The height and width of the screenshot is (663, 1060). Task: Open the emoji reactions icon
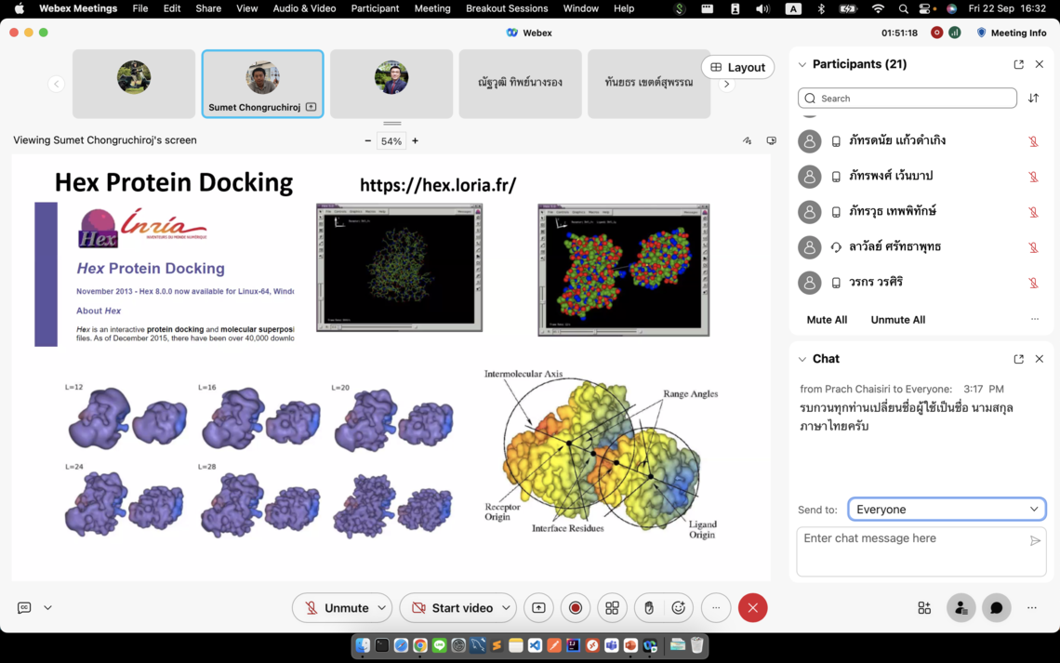coord(679,608)
